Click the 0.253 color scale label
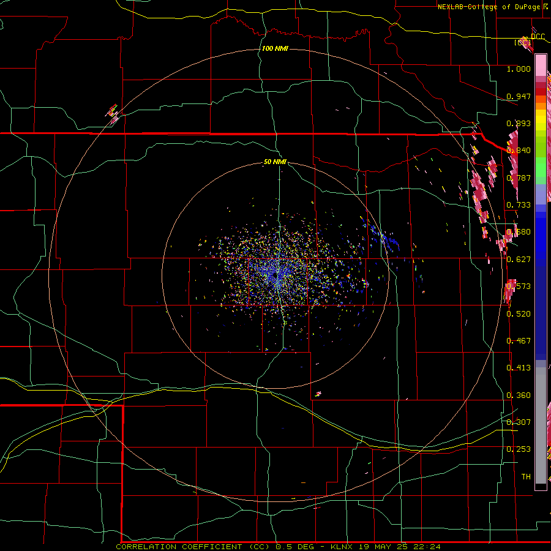The height and width of the screenshot is (551, 551). pyautogui.click(x=519, y=449)
